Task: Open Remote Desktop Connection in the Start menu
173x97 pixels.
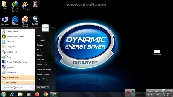Action: (18, 62)
